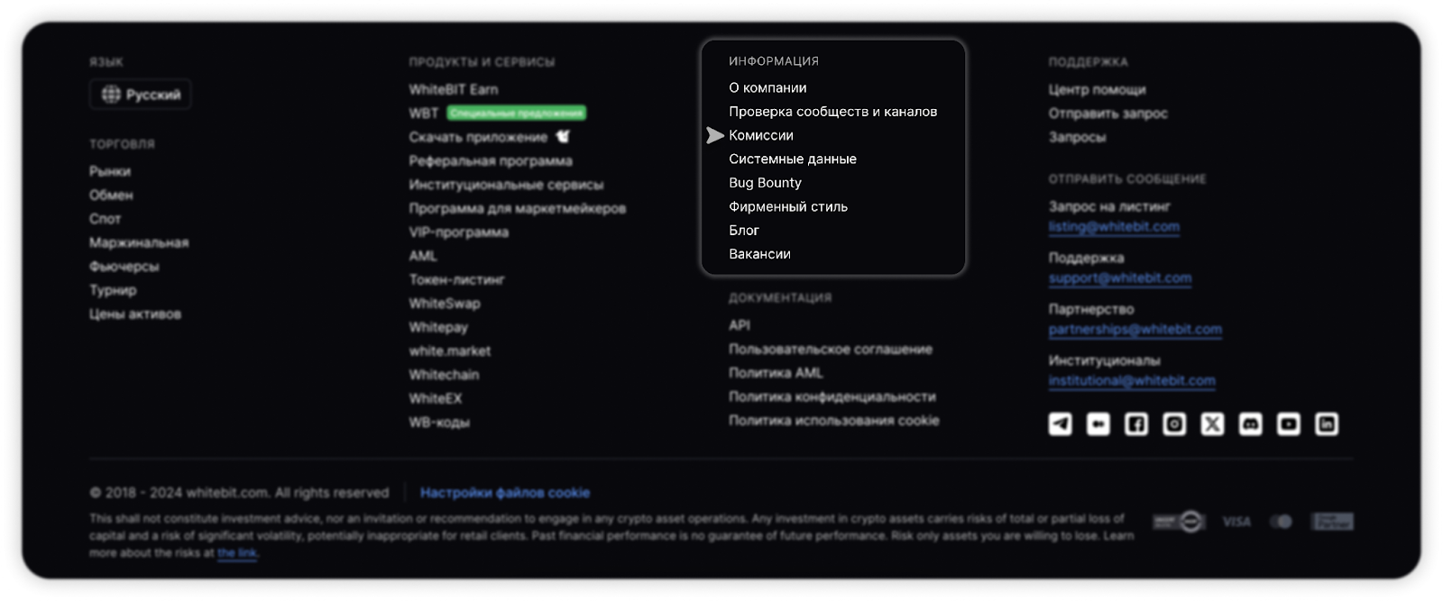Open the О компании page
Image resolution: width=1443 pixels, height=601 pixels.
[767, 87]
